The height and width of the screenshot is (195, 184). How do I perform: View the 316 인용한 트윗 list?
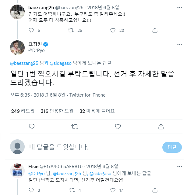[57, 111]
